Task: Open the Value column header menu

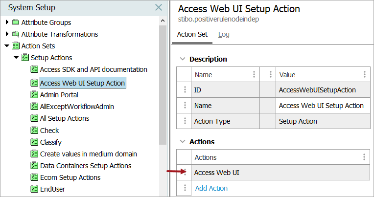Action: [365, 75]
